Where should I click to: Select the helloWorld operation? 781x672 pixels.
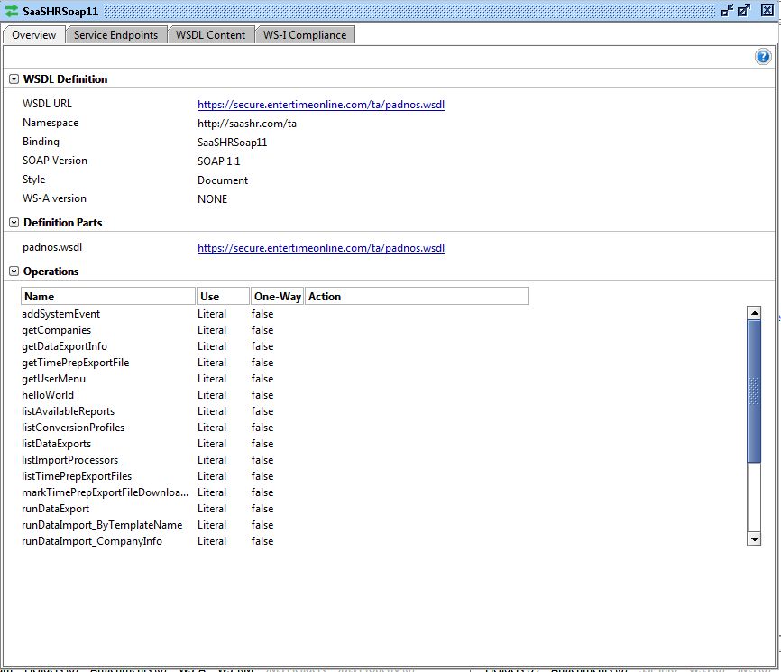pos(48,395)
